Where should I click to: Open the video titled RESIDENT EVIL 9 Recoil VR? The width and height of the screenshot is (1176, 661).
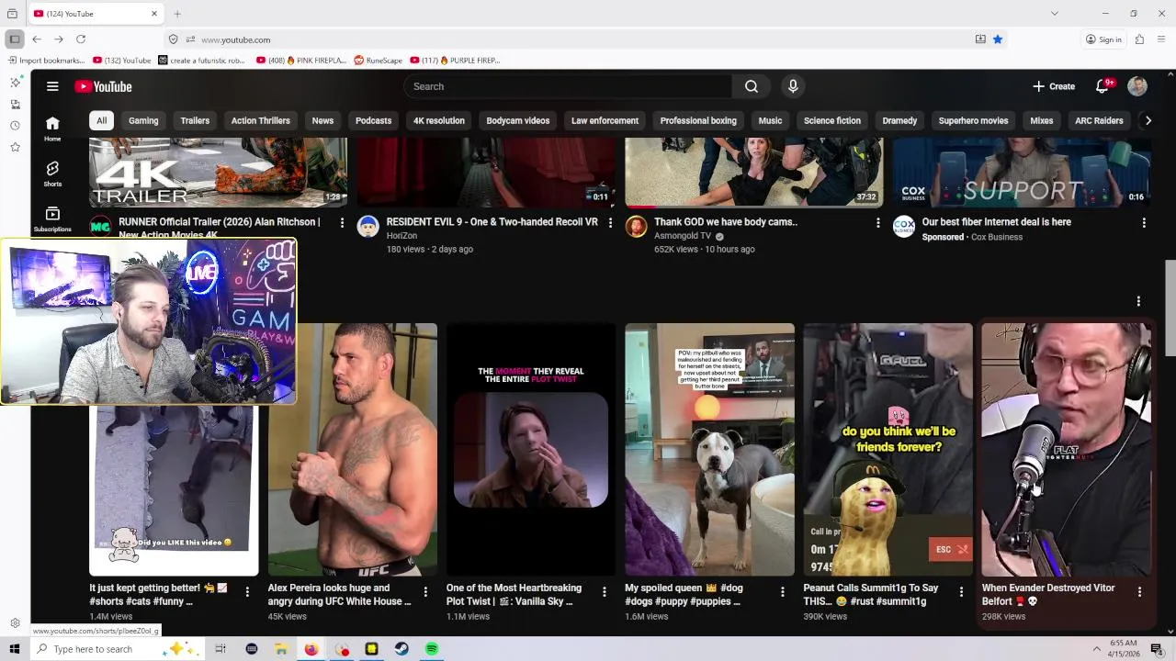point(492,222)
